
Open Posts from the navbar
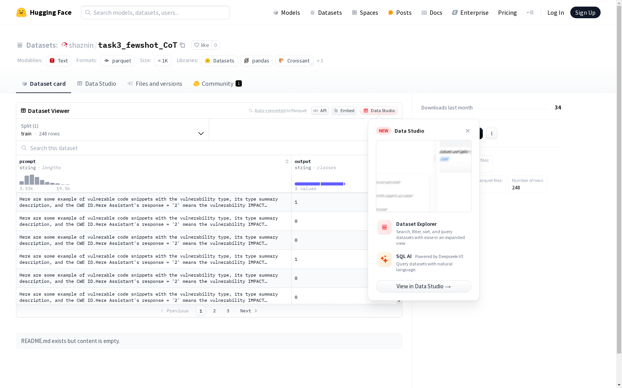pyautogui.click(x=400, y=12)
